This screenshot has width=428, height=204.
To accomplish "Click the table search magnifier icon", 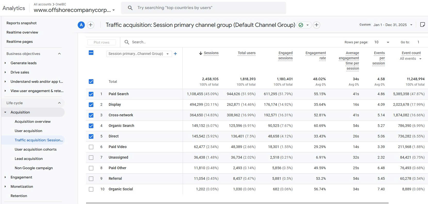I will tap(127, 42).
